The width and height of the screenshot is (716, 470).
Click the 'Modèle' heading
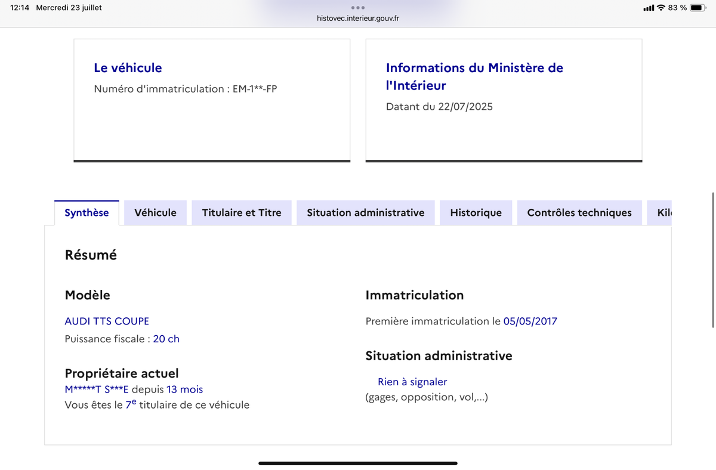coord(87,295)
